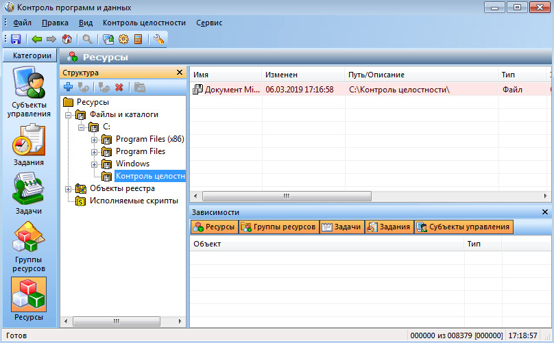Select the Windows tree item label
Viewport: 554px width, 343px height.
click(132, 164)
